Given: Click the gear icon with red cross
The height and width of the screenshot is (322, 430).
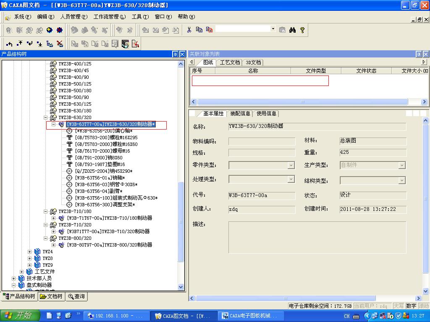Looking at the screenshot, I should click(x=60, y=30).
